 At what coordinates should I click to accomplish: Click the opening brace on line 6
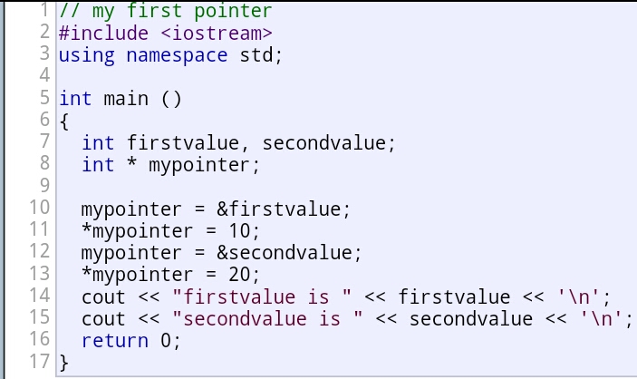pos(63,121)
